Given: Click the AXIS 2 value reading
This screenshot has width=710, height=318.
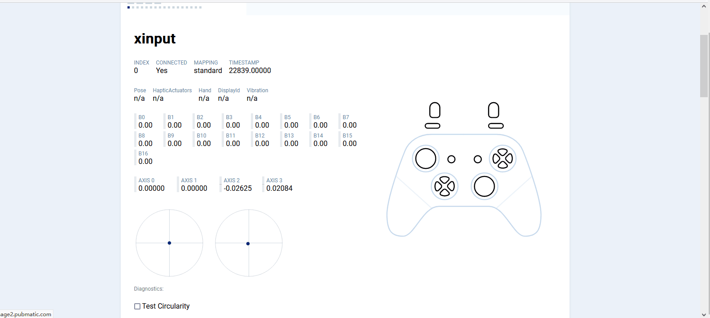Looking at the screenshot, I should pos(238,189).
